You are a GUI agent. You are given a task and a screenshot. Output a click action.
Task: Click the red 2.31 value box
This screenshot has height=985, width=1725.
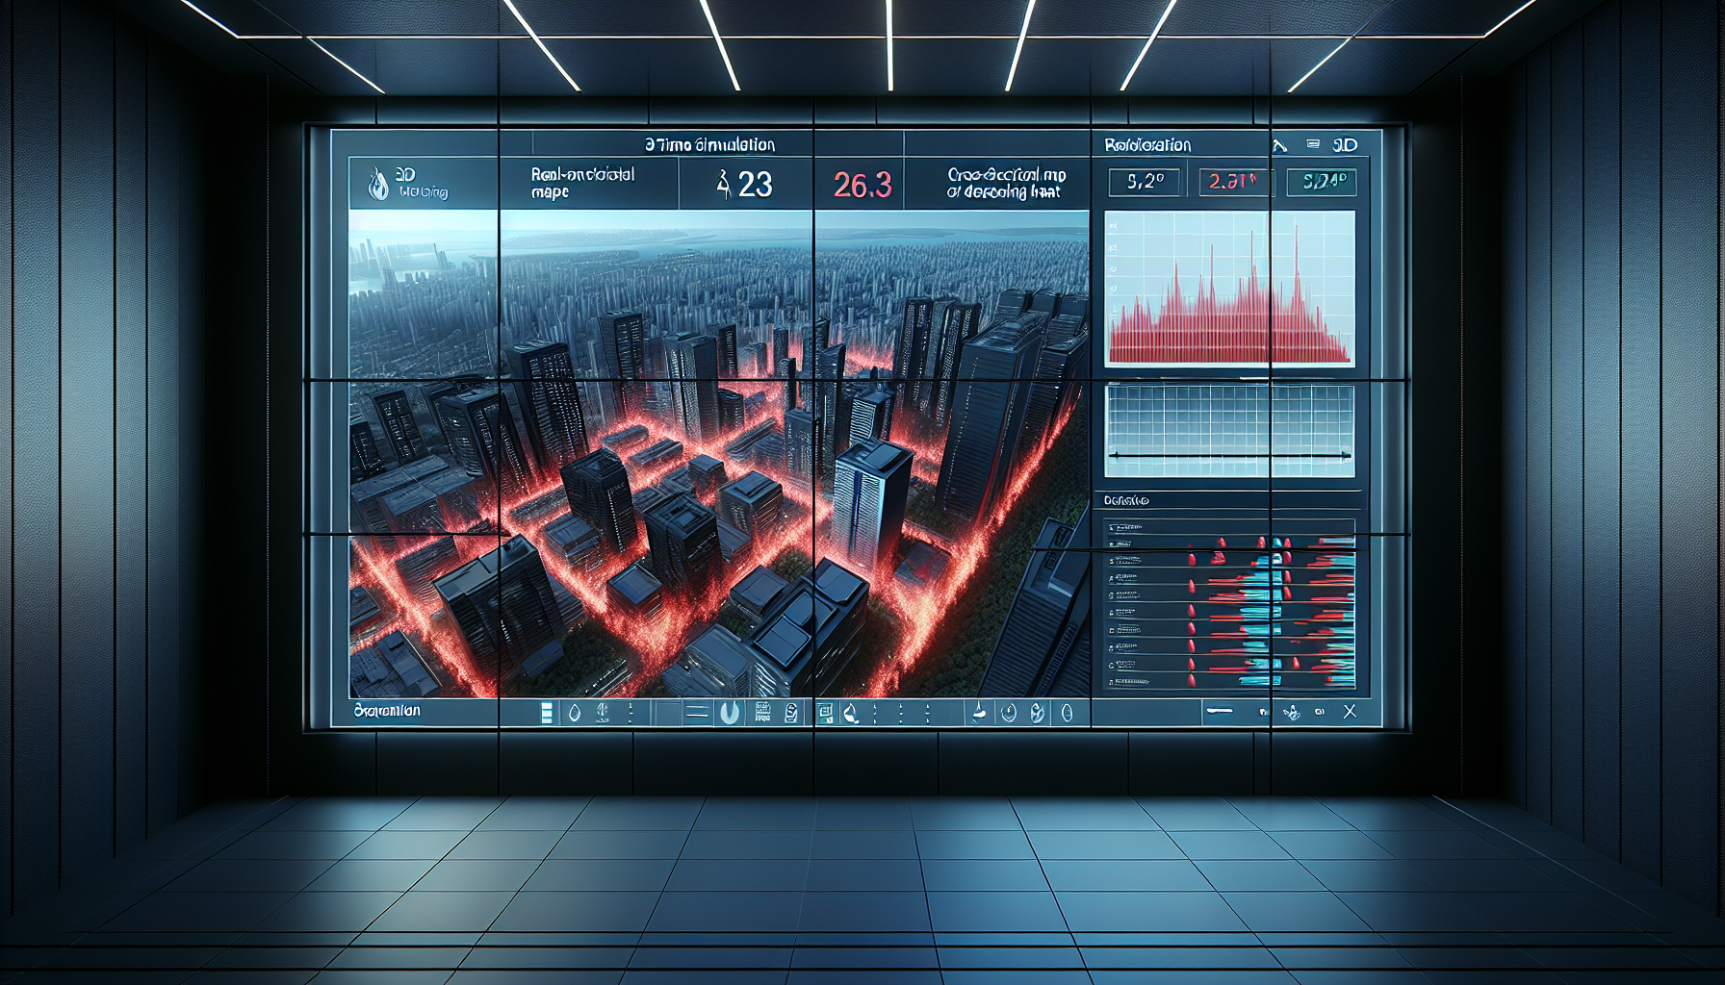(1234, 182)
